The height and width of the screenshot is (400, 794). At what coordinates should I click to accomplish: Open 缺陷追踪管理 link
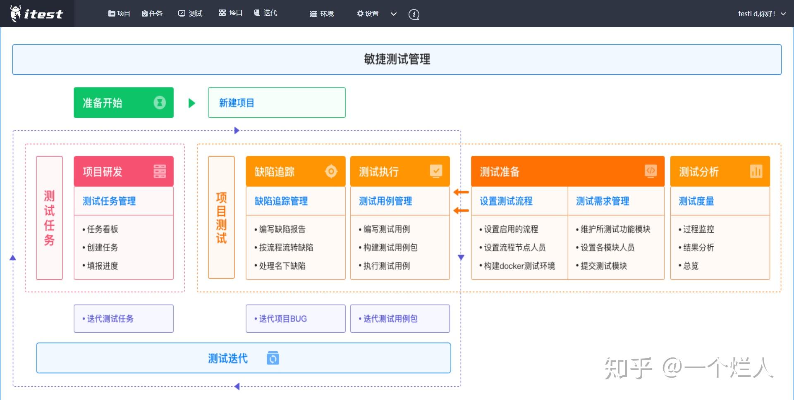[x=281, y=201]
